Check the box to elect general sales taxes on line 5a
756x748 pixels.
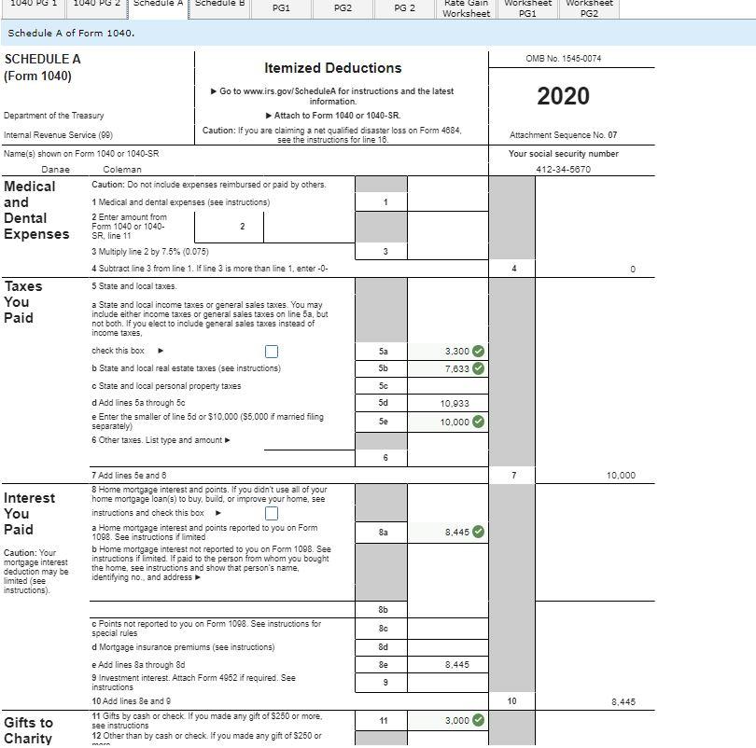[x=272, y=351]
